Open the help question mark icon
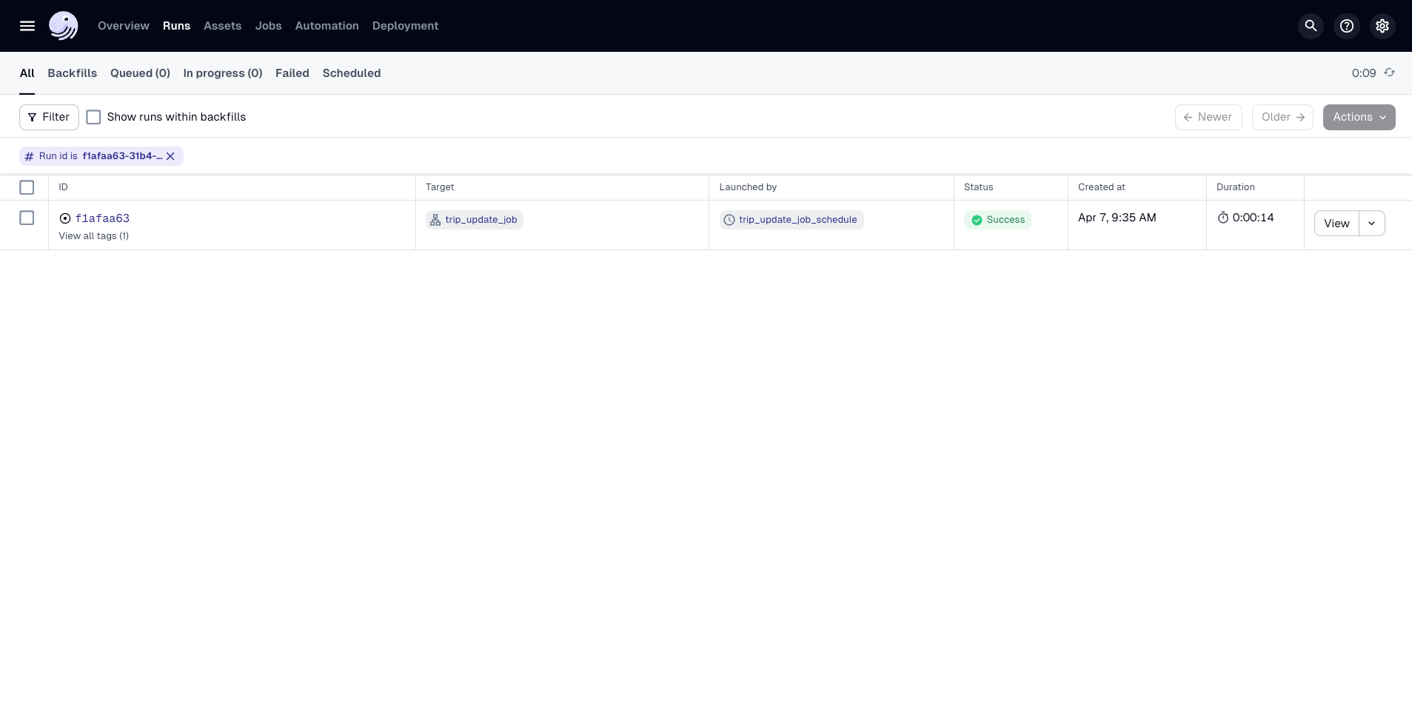This screenshot has height=704, width=1412. click(1347, 26)
